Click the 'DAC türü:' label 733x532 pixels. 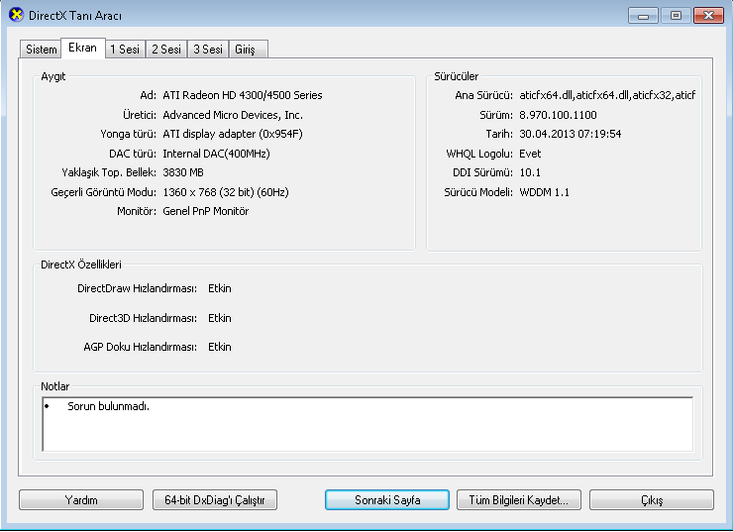(x=133, y=154)
